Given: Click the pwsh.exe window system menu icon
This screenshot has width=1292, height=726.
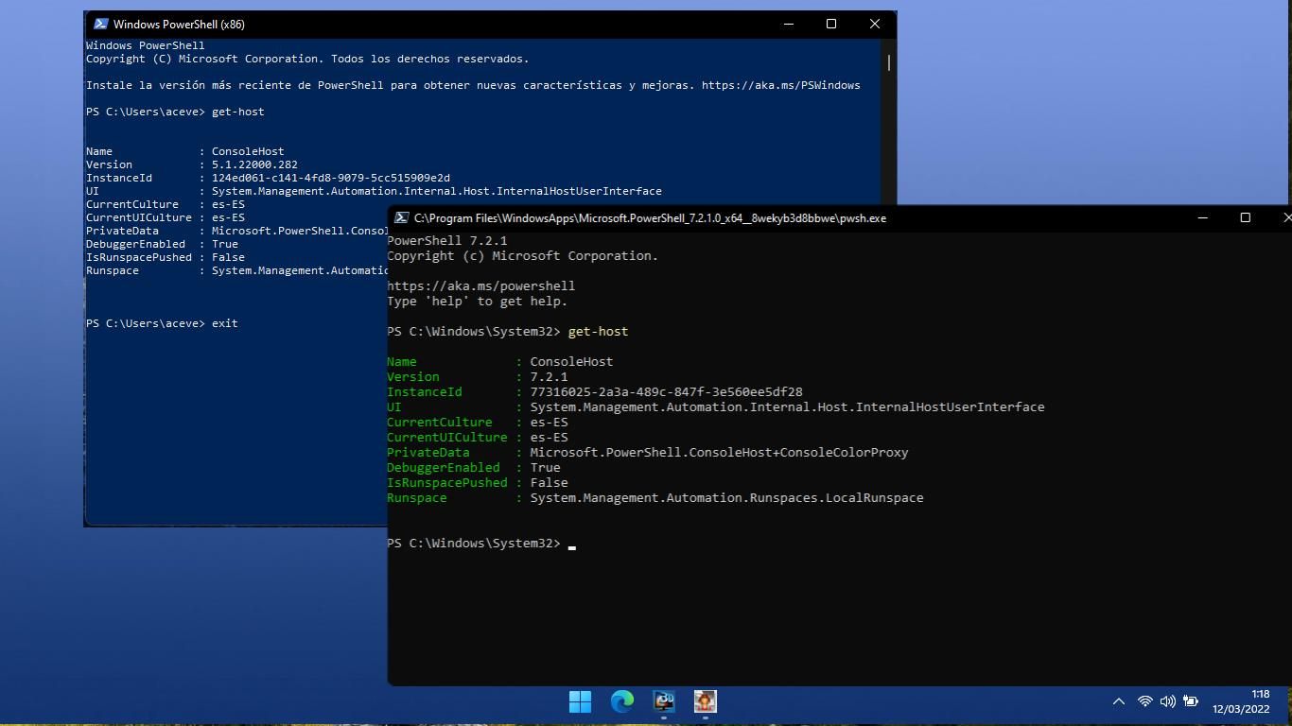Looking at the screenshot, I should [401, 218].
